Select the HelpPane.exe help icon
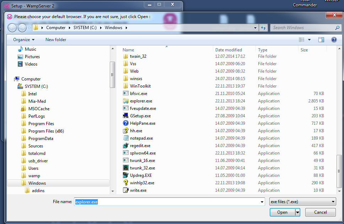 pyautogui.click(x=125, y=123)
